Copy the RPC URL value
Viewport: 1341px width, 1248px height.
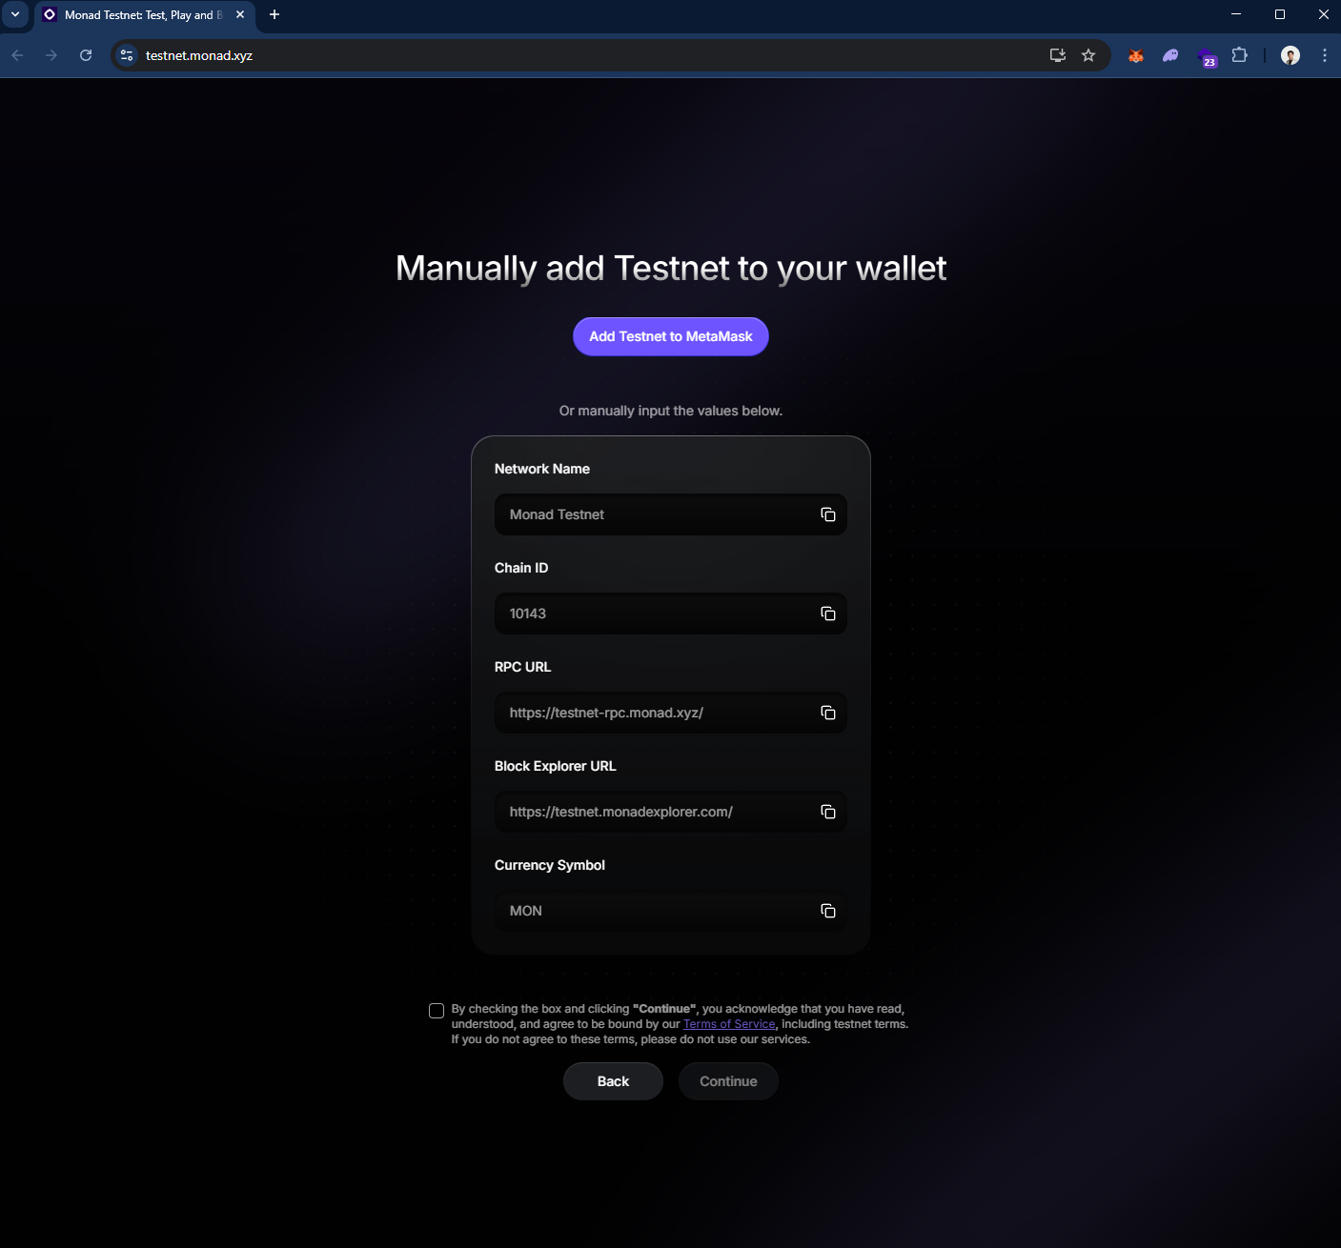(x=827, y=713)
